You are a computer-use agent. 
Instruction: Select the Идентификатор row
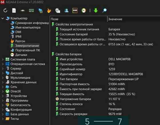(x=105, y=74)
